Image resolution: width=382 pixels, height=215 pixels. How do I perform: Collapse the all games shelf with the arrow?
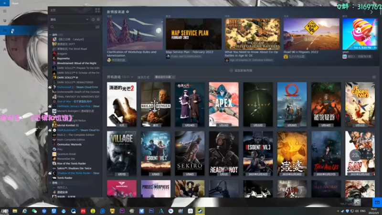tap(374, 77)
